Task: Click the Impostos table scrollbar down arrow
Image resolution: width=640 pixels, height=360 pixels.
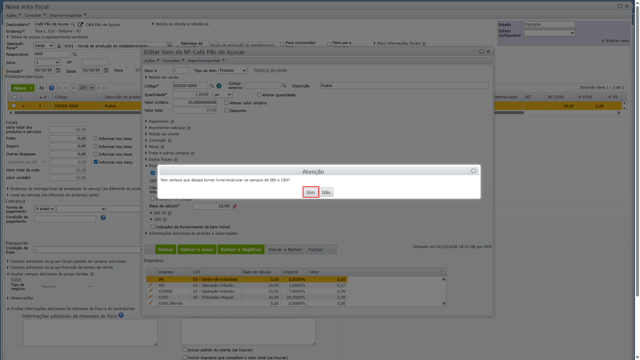Action: coord(444,304)
